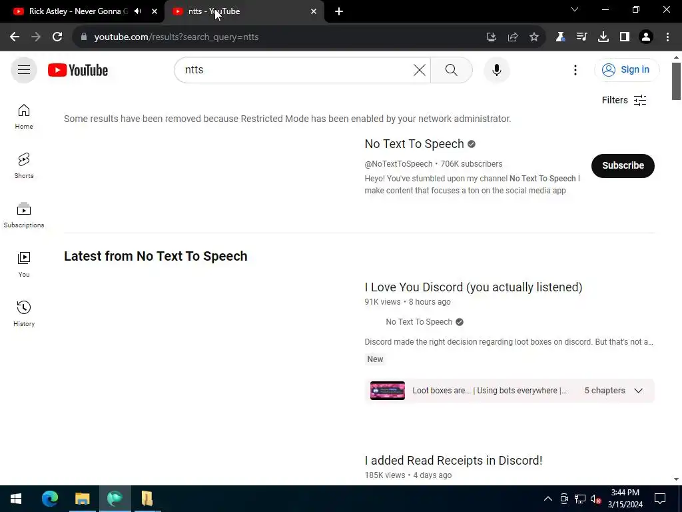
Task: Close the ntts YouTube tab
Action: pos(314,11)
